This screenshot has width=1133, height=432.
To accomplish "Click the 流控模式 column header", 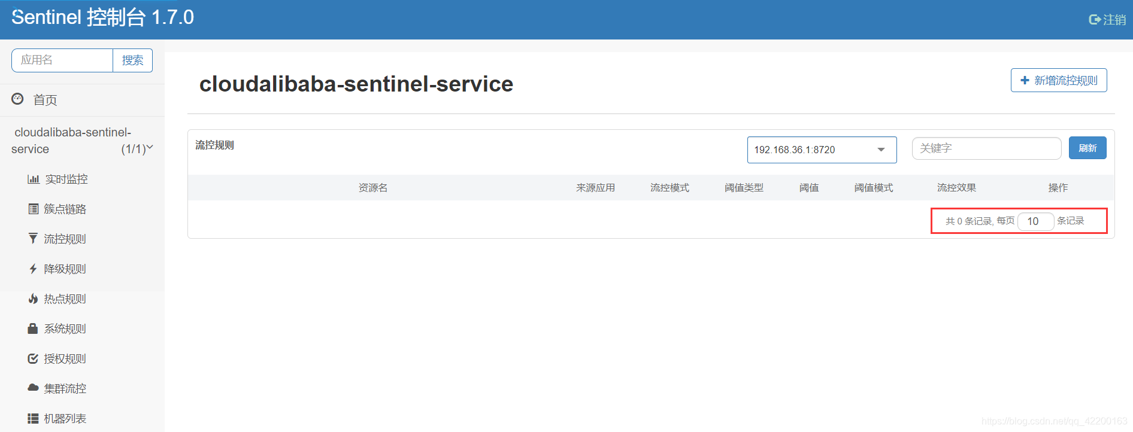I will [669, 188].
